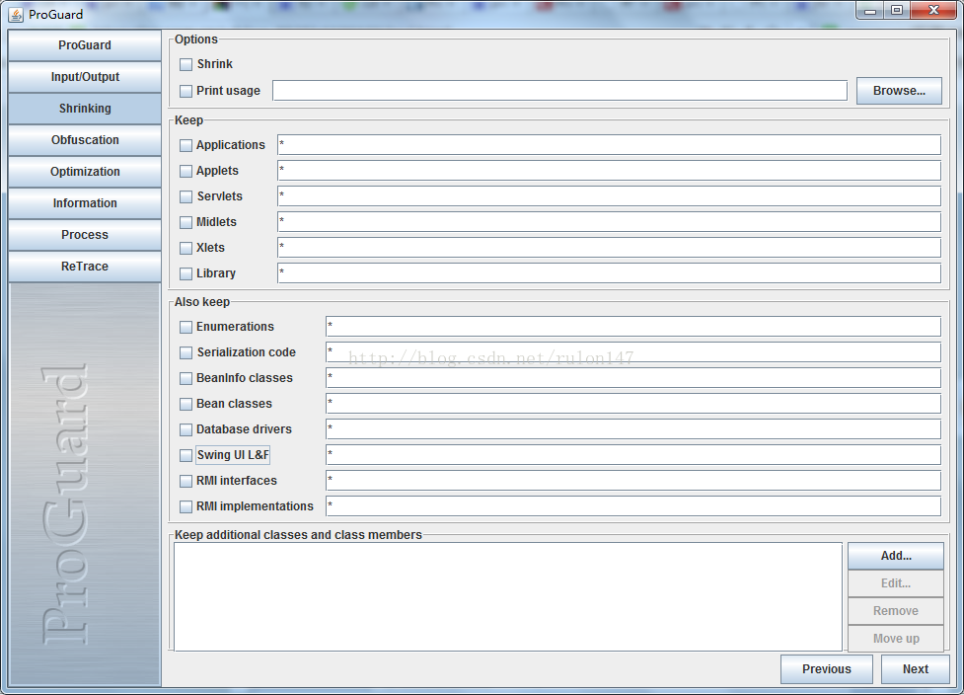This screenshot has width=964, height=695.
Task: Go back with the Previous button
Action: point(826,669)
